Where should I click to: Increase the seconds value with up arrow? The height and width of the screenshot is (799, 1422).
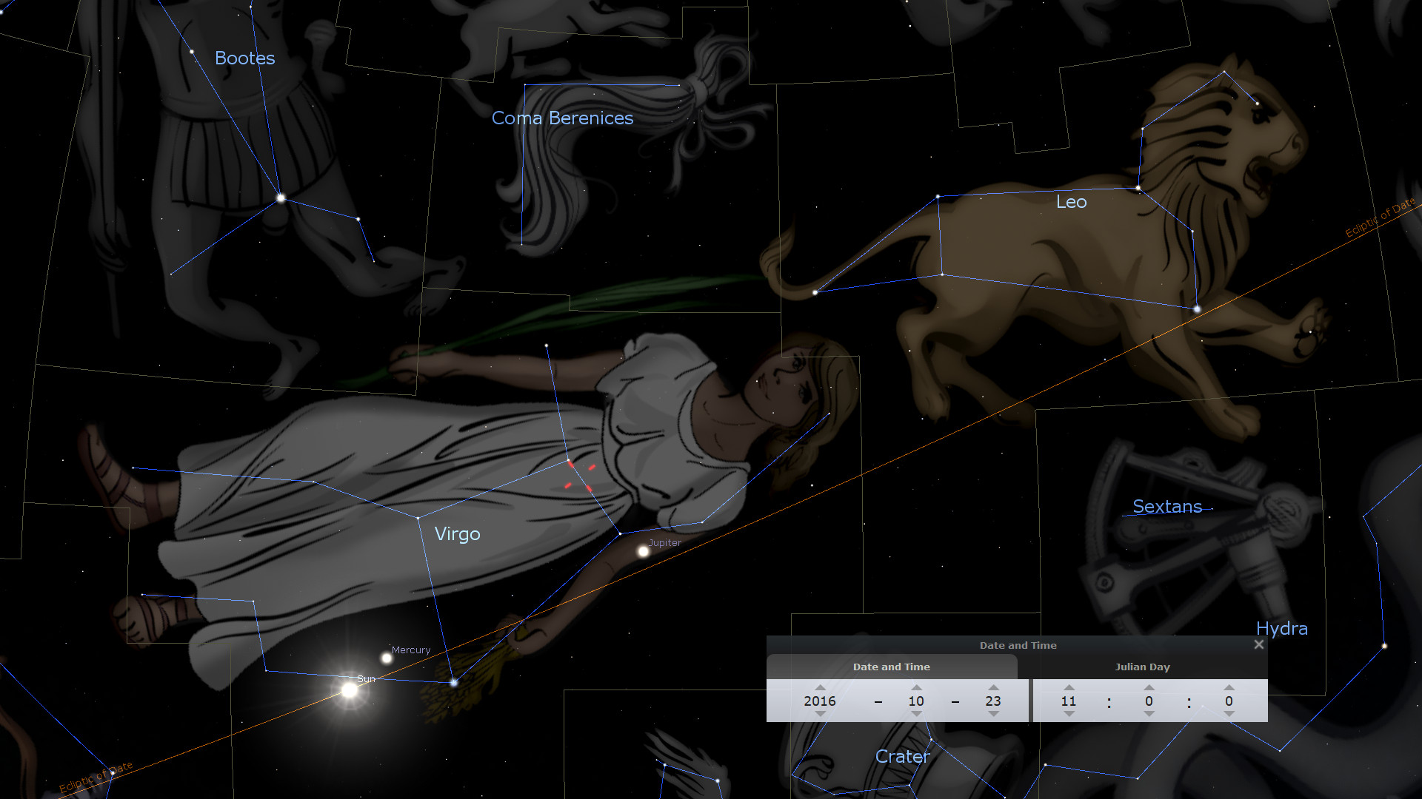pyautogui.click(x=1229, y=687)
